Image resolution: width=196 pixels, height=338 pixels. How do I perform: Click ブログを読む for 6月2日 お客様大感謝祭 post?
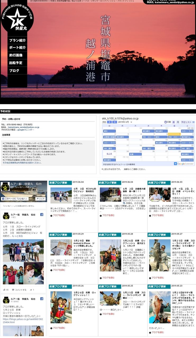point(108,215)
